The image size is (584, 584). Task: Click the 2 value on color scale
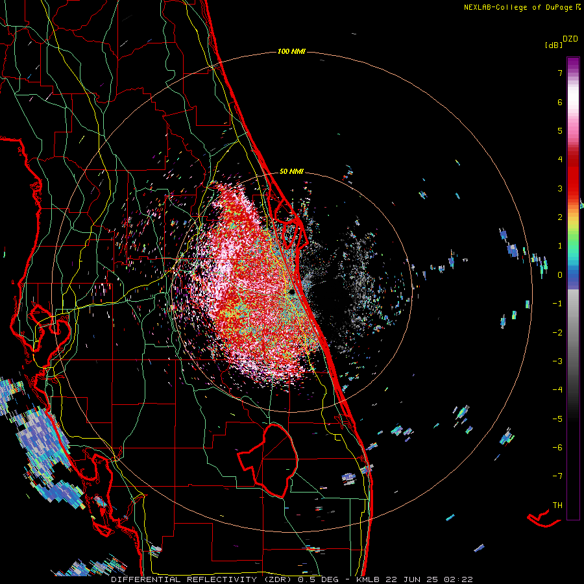(x=560, y=217)
